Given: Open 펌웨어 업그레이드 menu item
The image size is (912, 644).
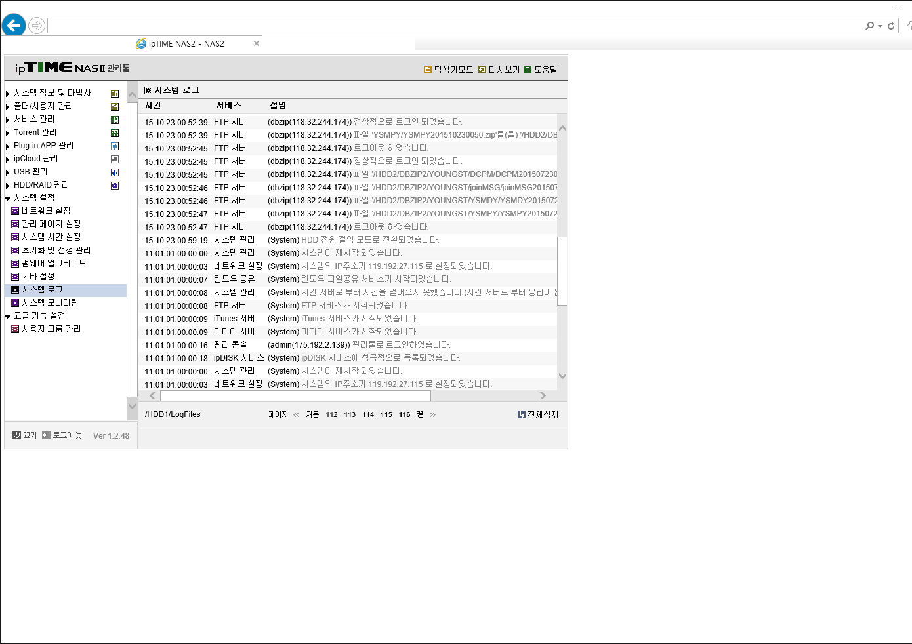Looking at the screenshot, I should coord(54,264).
